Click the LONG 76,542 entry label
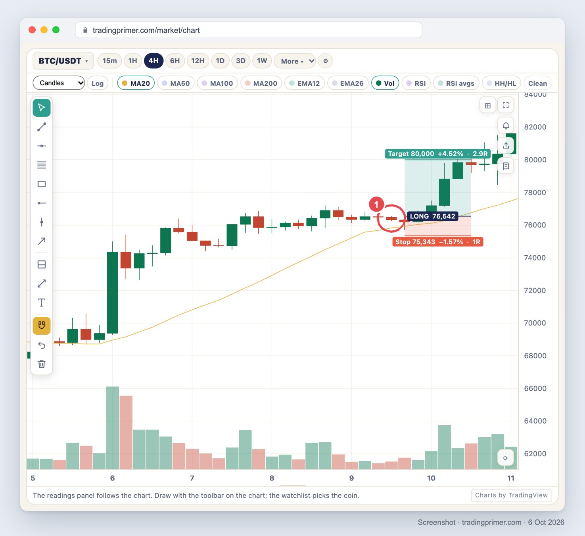585x536 pixels. coord(433,216)
